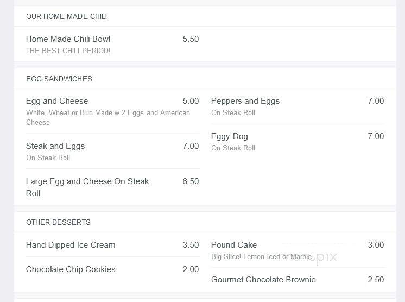Click the 3.00 price next to Pound Cake
Screen dimensions: 405x302
(376, 244)
